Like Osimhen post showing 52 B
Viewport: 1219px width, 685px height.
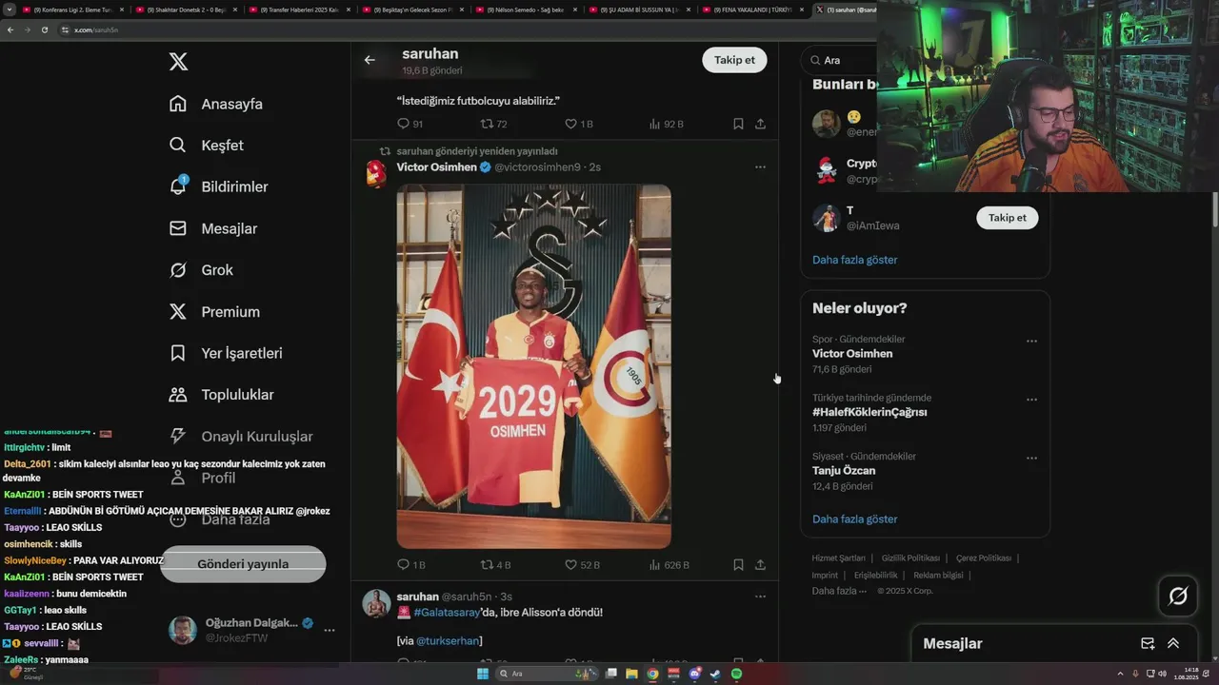(570, 564)
